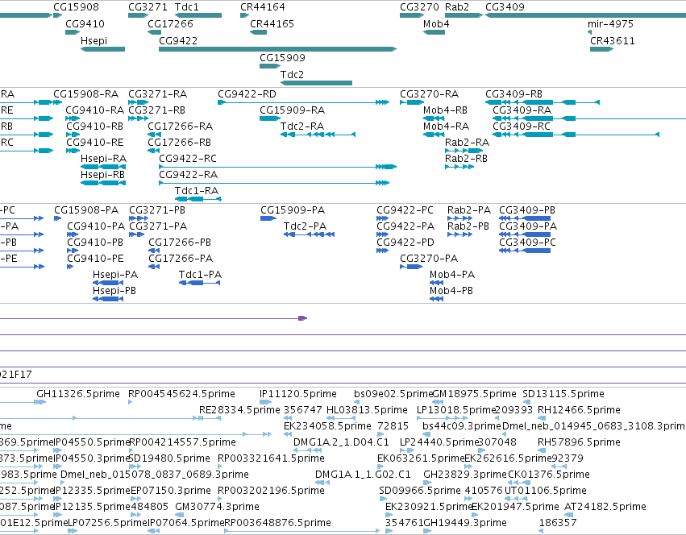The image size is (686, 535).
Task: Click the CG17266 gene label in top track
Action: point(170,24)
